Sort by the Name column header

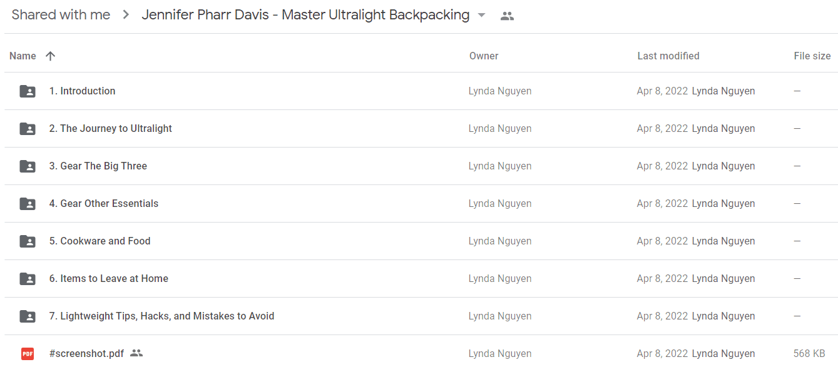click(23, 56)
